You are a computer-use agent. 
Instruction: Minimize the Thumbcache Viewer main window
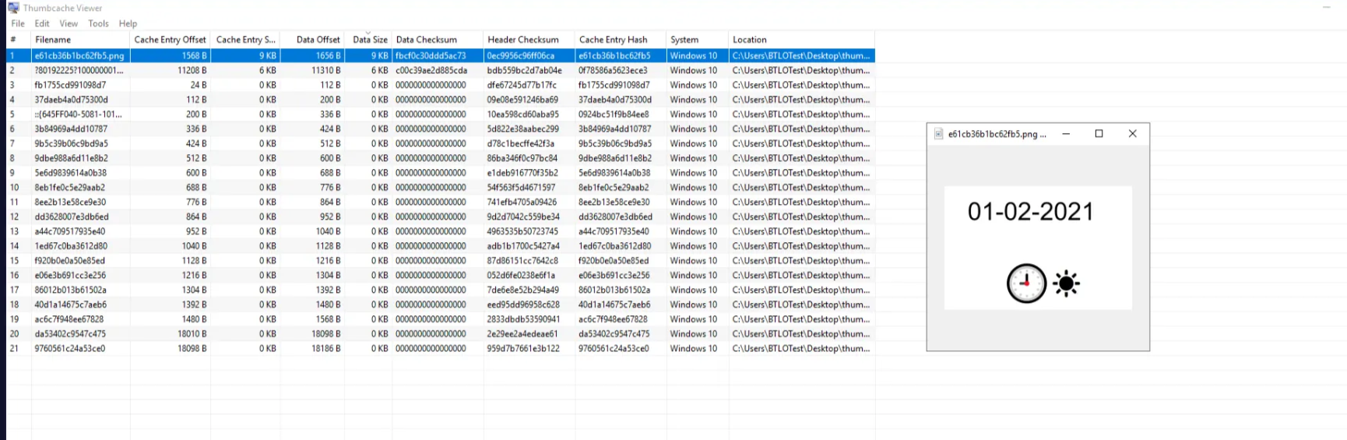[1327, 7]
